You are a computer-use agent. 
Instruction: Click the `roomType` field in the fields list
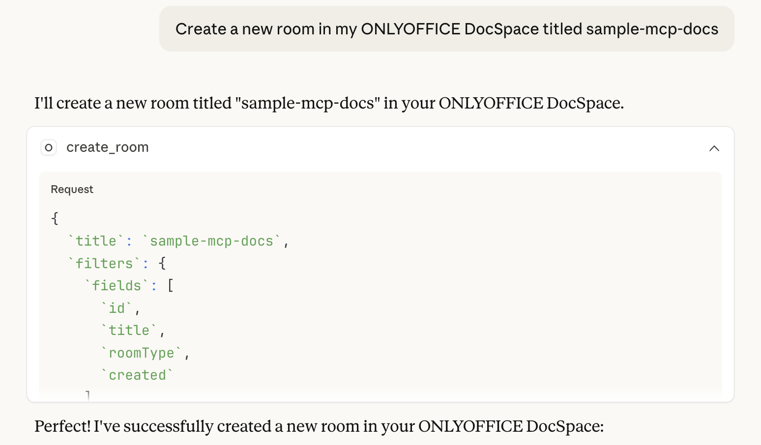click(142, 353)
